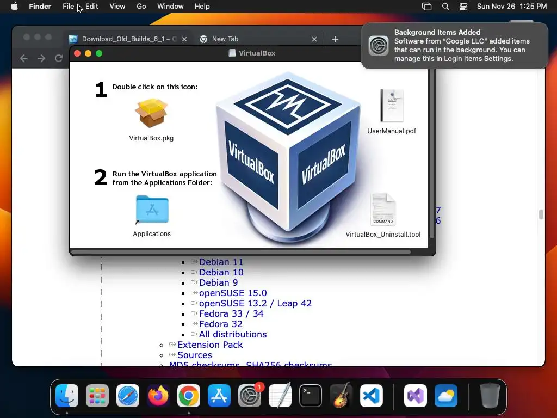Open Spotlight search in the menu bar
557x418 pixels.
(x=445, y=7)
